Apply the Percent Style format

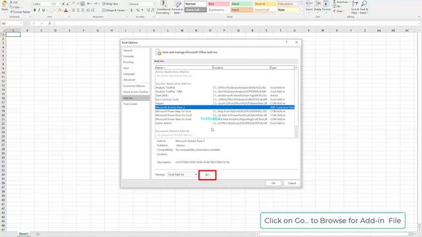click(x=138, y=11)
